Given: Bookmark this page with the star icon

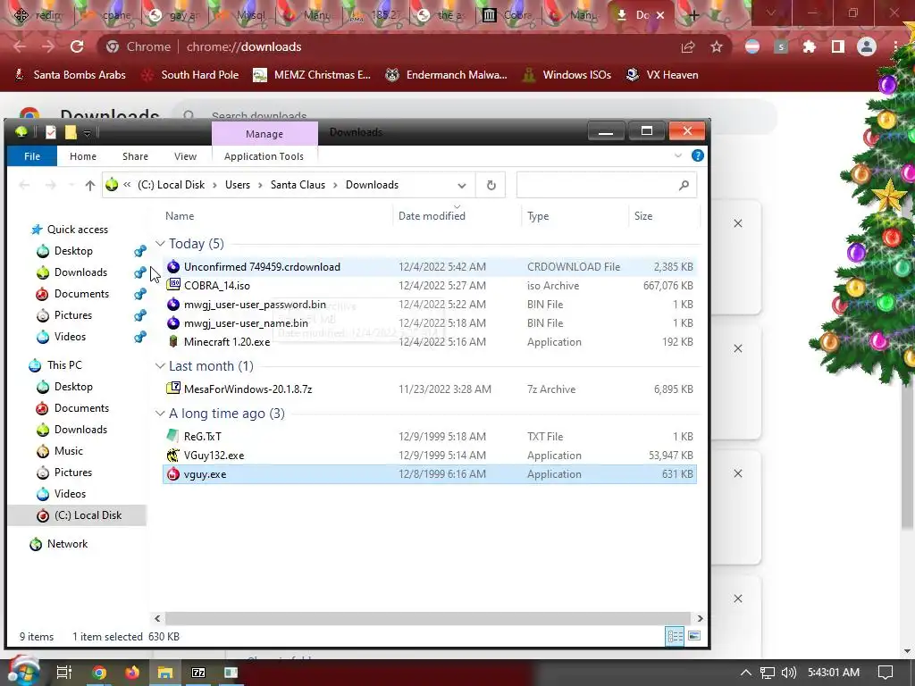Looking at the screenshot, I should click(717, 46).
